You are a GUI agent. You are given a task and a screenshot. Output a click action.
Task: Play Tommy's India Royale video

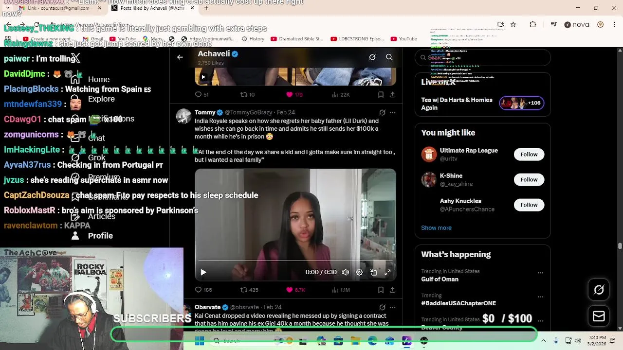click(x=203, y=272)
